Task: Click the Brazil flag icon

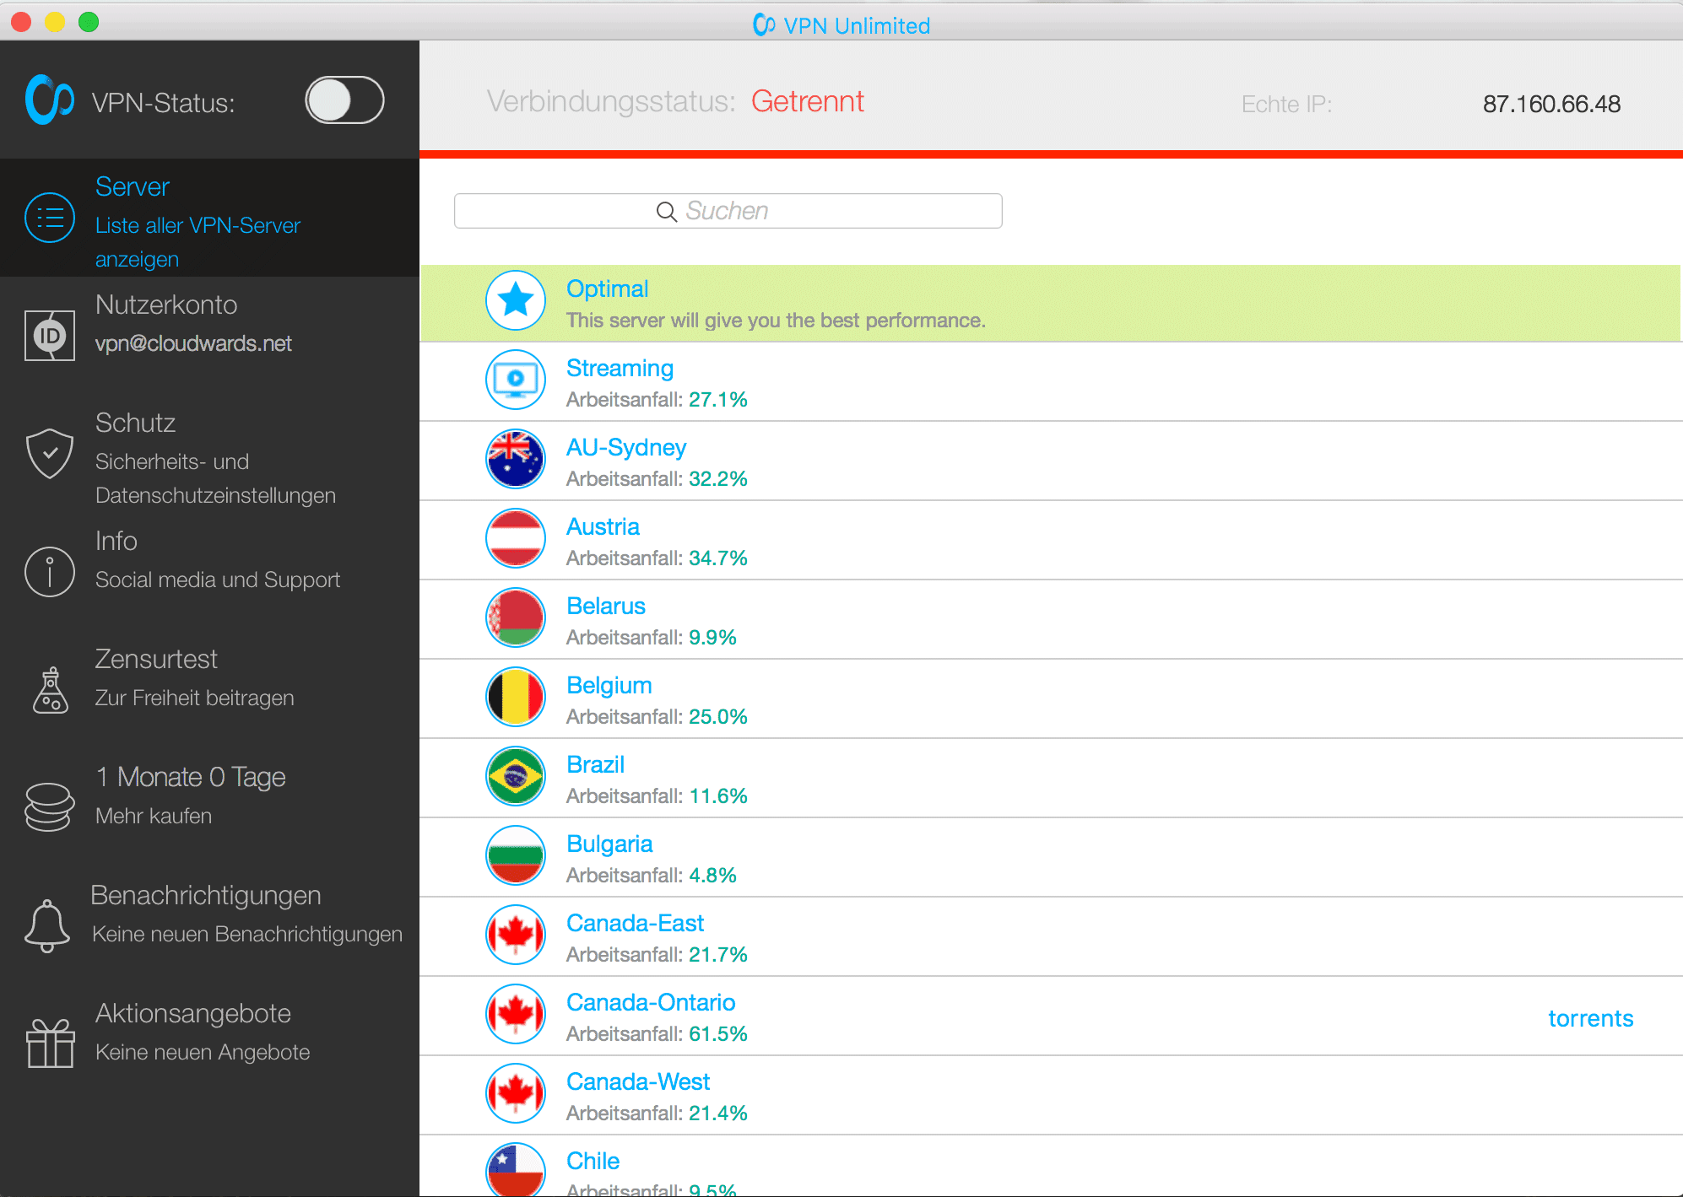Action: [x=516, y=776]
